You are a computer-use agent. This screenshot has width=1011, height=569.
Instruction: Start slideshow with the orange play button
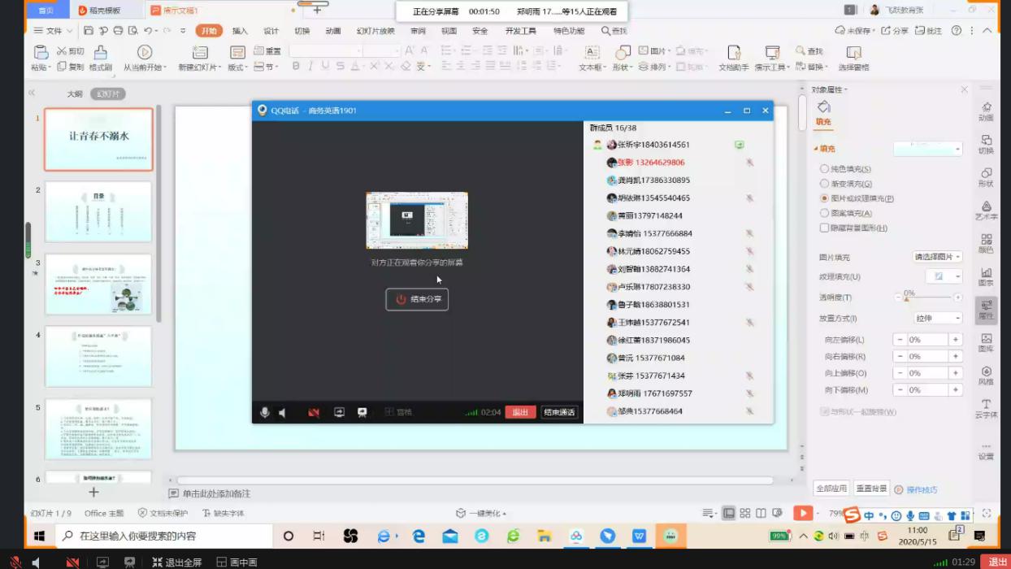tap(803, 513)
